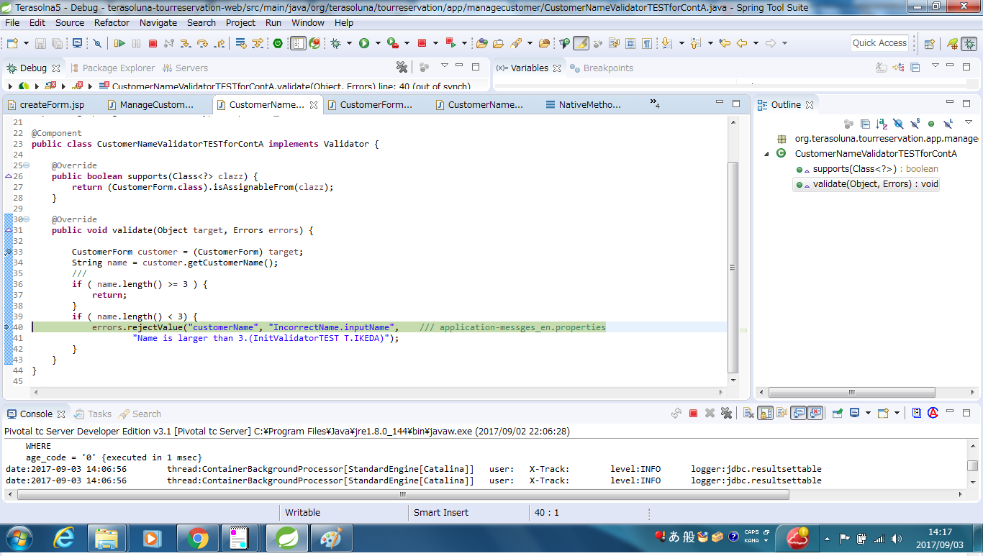Click the Step Return icon
Viewport: 983px width, 556px height.
click(x=219, y=43)
